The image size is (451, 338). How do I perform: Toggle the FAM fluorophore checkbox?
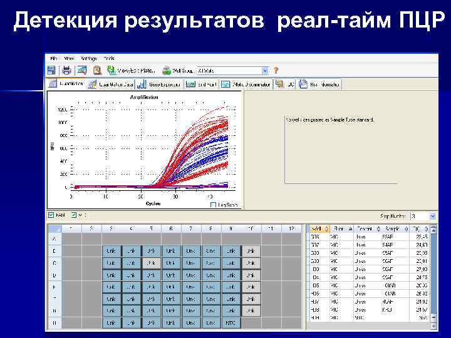pyautogui.click(x=51, y=215)
